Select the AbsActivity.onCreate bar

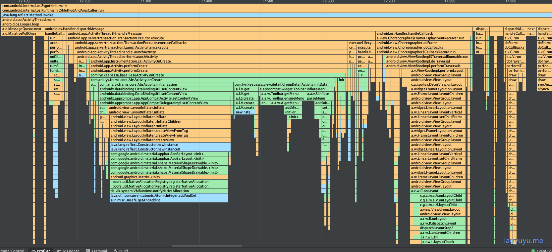coord(213,80)
